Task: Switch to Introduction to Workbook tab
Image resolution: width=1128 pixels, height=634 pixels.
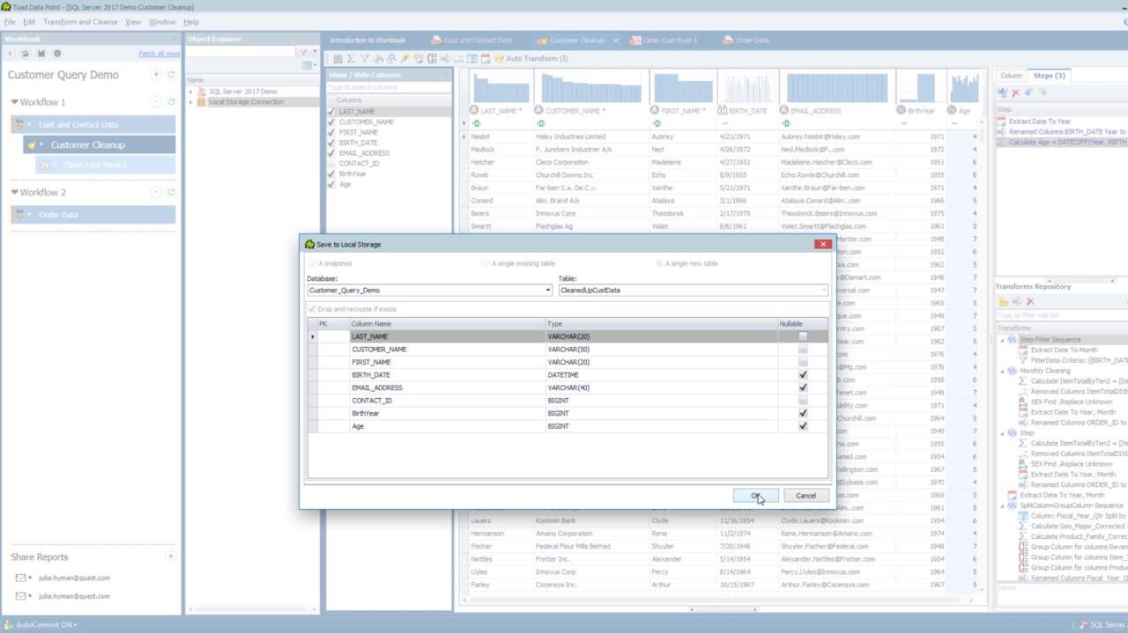Action: pyautogui.click(x=367, y=41)
